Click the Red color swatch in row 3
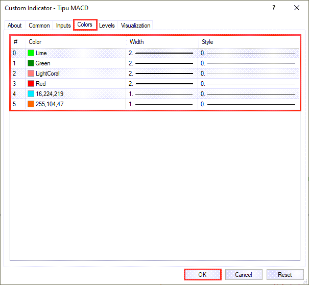 coord(31,84)
